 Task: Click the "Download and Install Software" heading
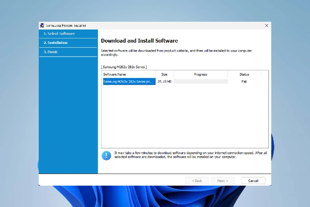coord(139,41)
